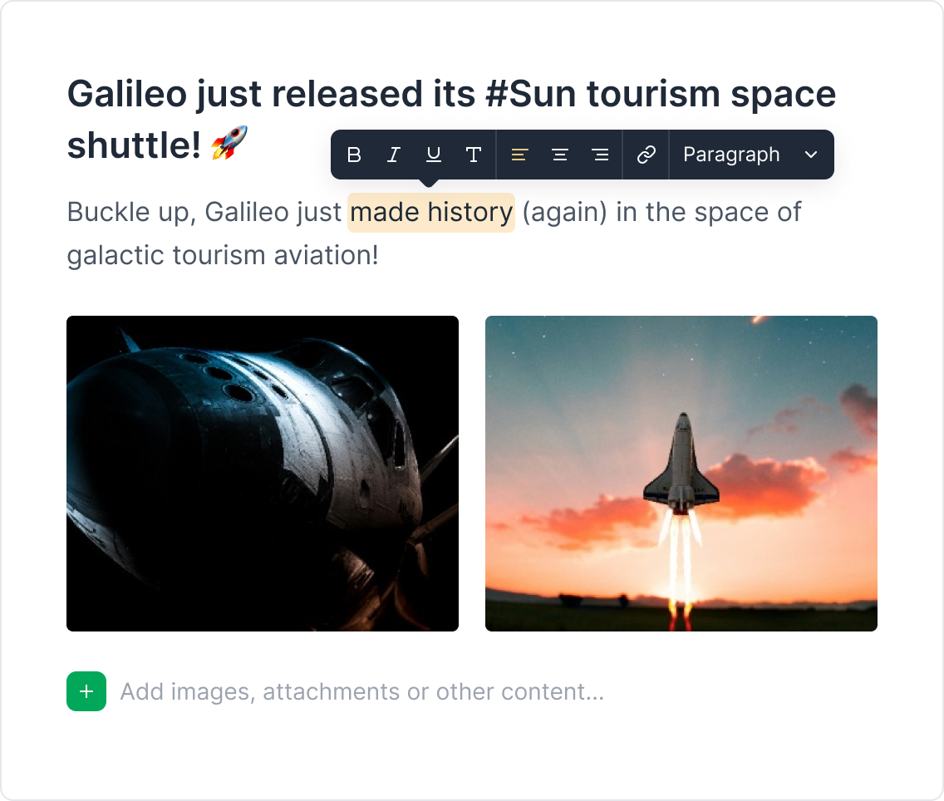Image resolution: width=944 pixels, height=801 pixels.
Task: Click the Add images, attachments placeholder field
Action: 361,691
